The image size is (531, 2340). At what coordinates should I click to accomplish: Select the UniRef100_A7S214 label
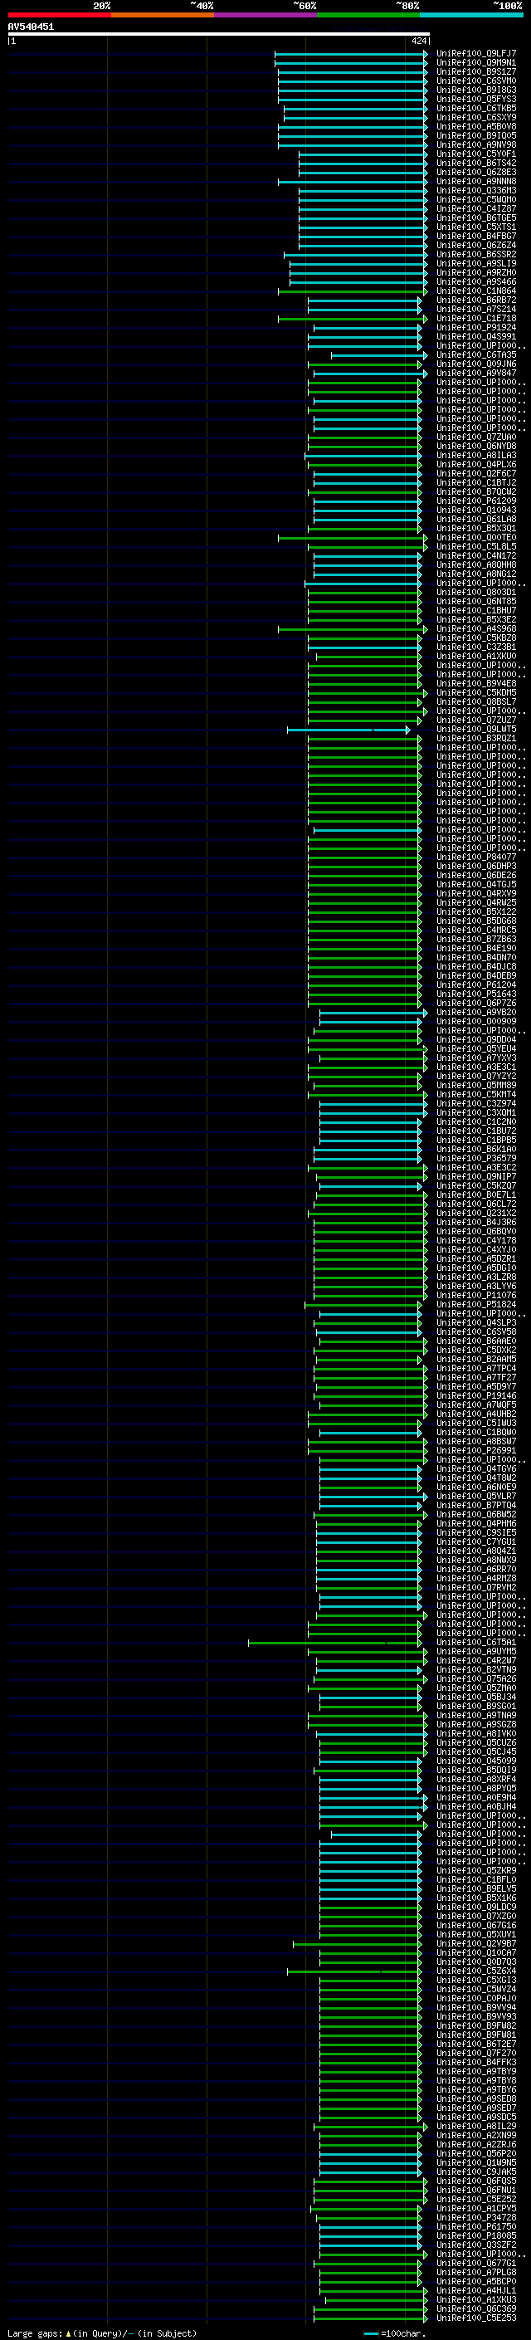[475, 309]
